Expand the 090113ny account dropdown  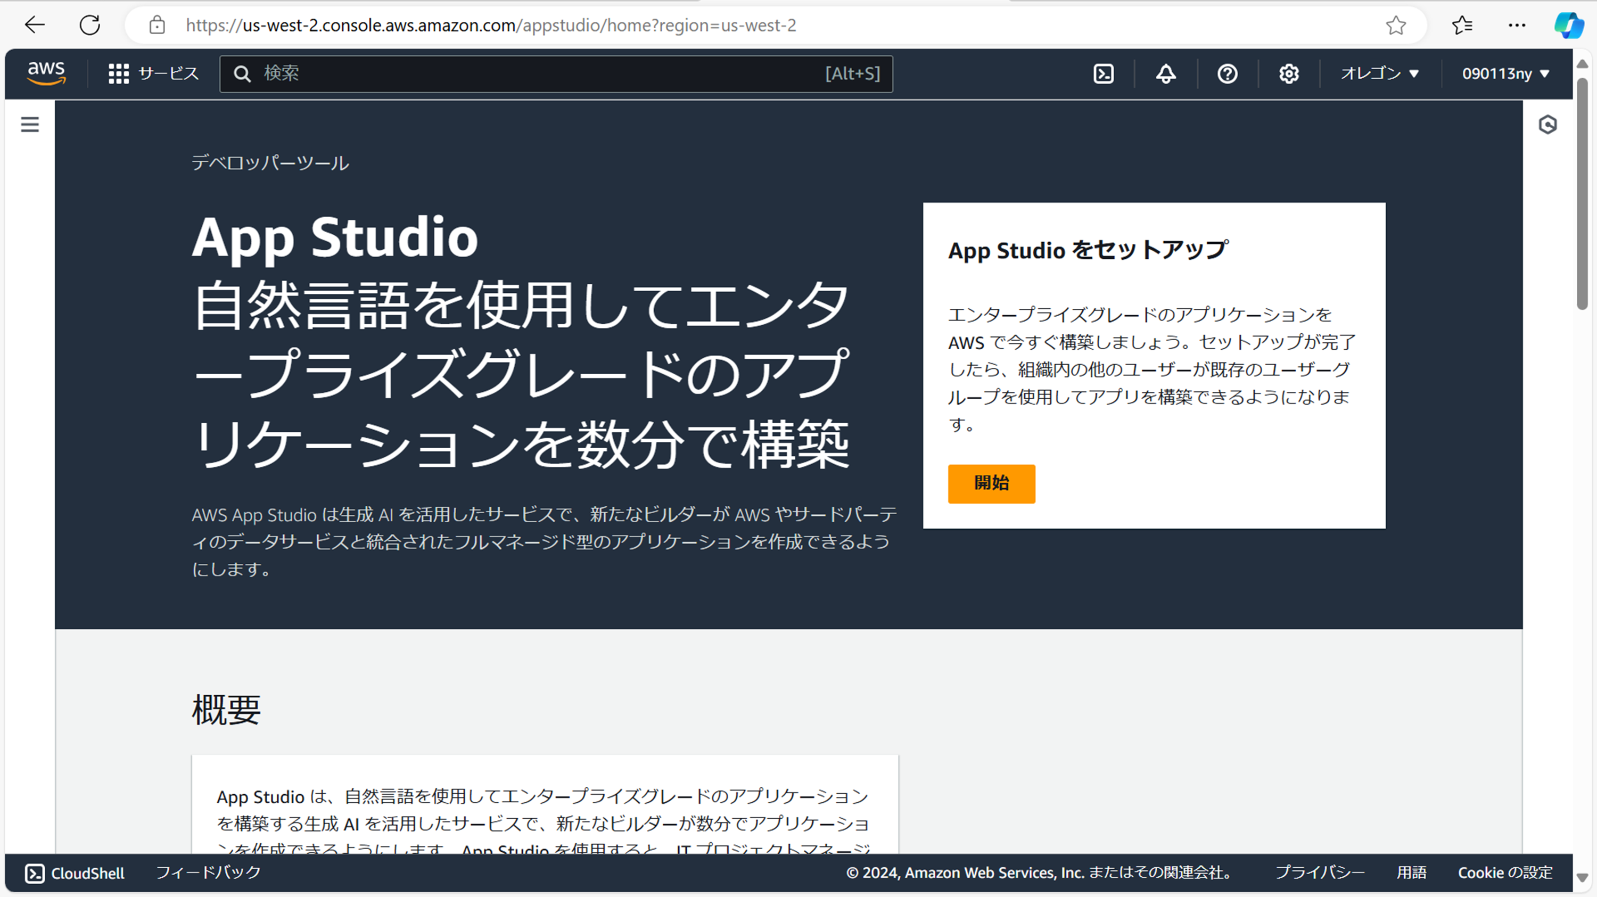pos(1505,74)
